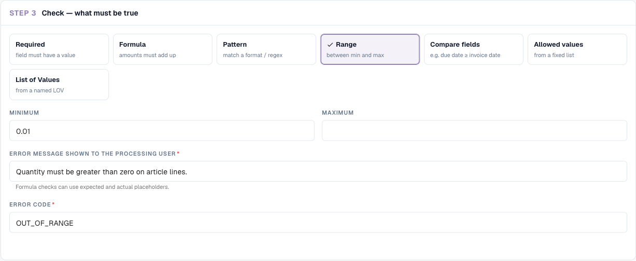The image size is (636, 261).
Task: Click "from a named LOV" description
Action: 40,90
